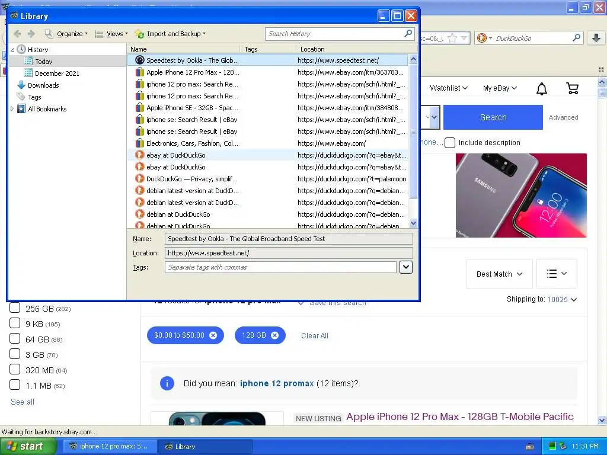Click eBay favicon beside Electronics, Cars, Fashion
The height and width of the screenshot is (455, 607).
point(140,143)
